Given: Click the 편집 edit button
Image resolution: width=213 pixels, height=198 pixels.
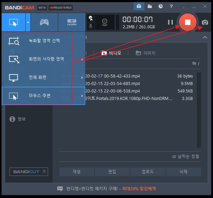Looking at the screenshot, I should pyautogui.click(x=112, y=172).
